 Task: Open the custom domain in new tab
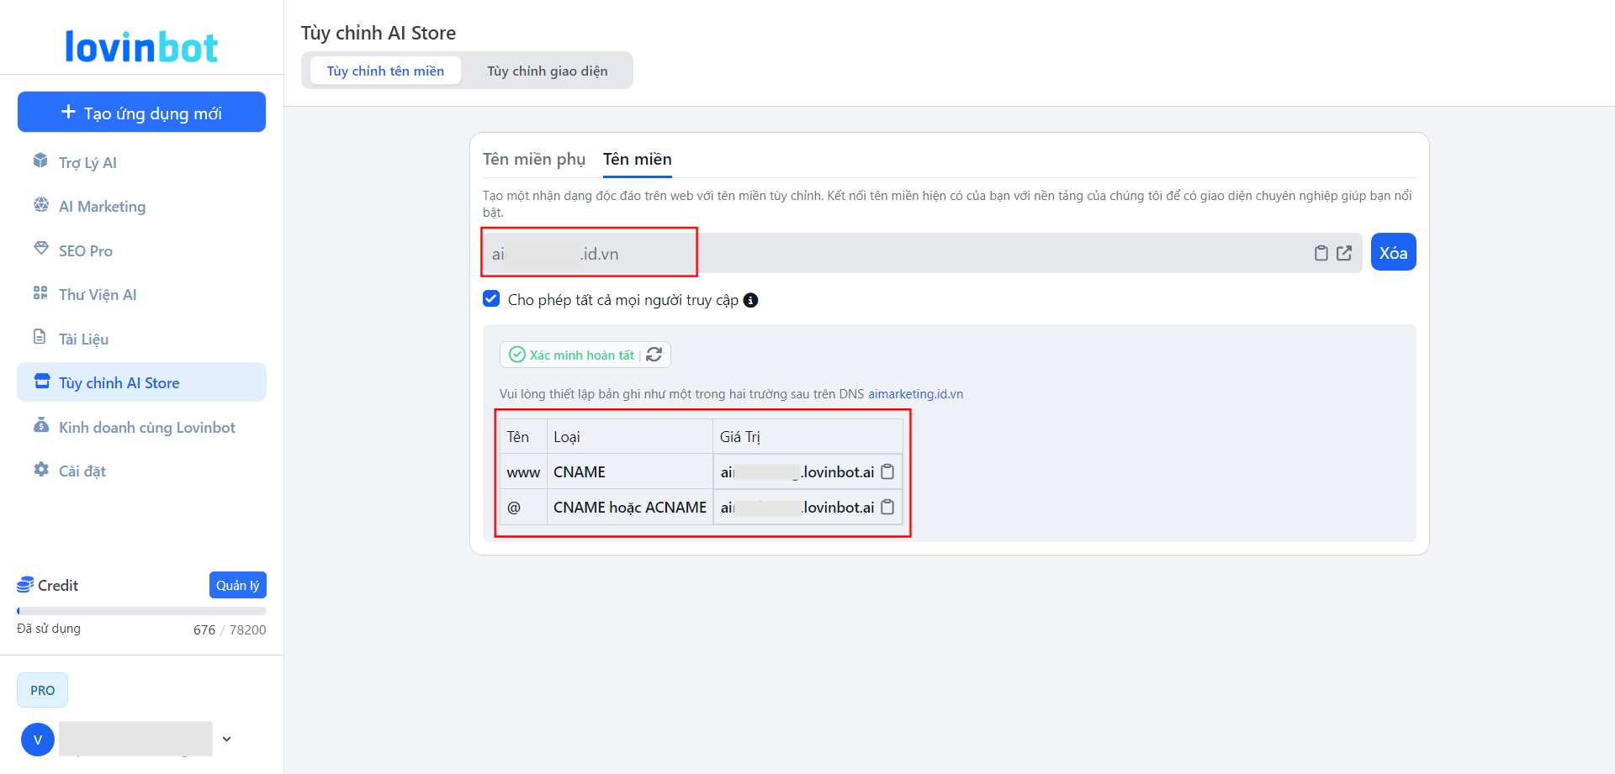click(1344, 253)
